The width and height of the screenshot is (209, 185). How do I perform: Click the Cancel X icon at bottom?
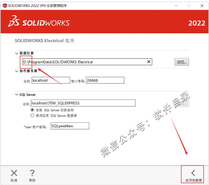click(x=14, y=173)
